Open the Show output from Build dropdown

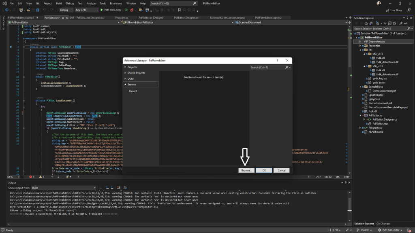pos(64,188)
